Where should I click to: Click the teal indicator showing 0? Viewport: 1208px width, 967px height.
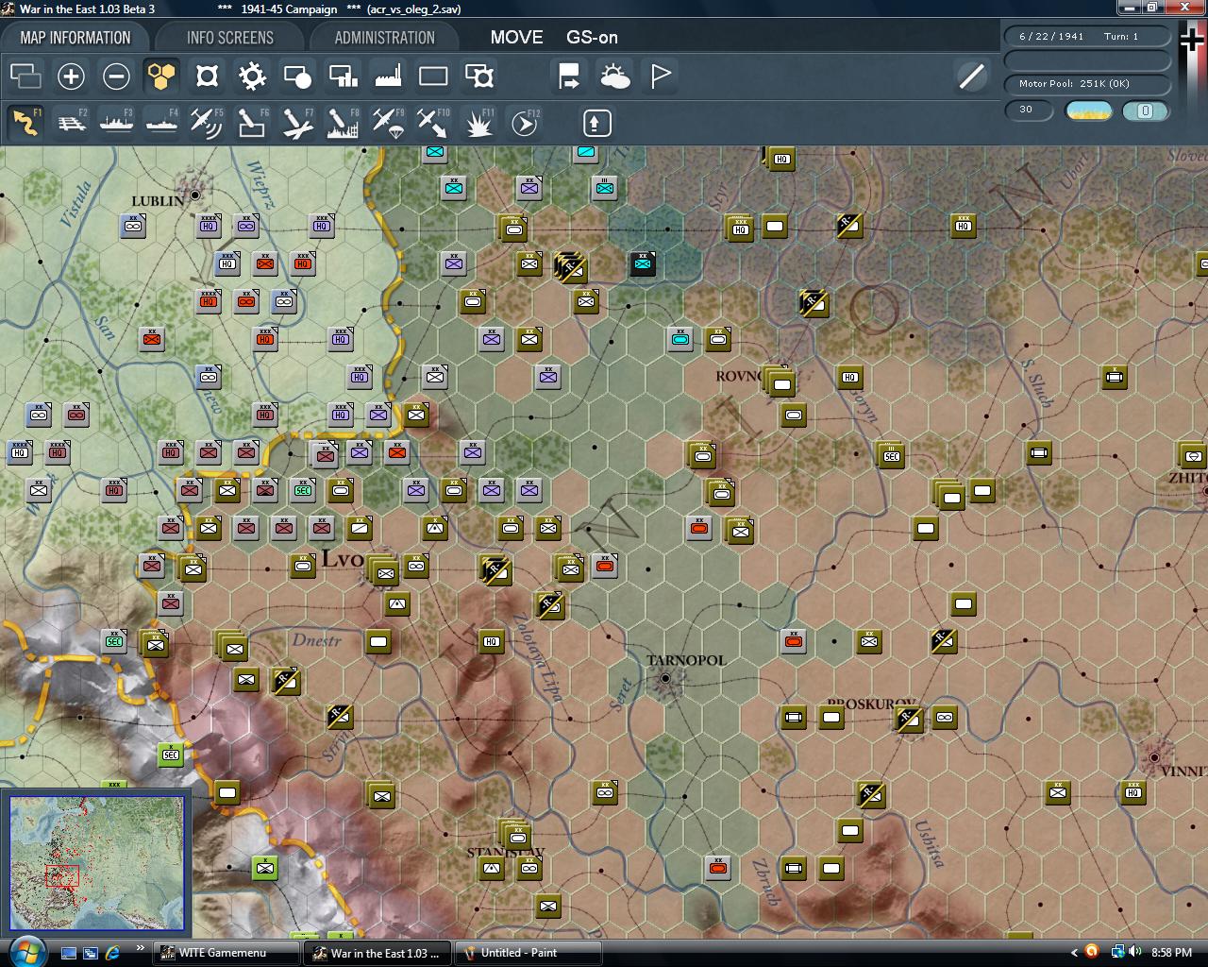(x=1145, y=110)
